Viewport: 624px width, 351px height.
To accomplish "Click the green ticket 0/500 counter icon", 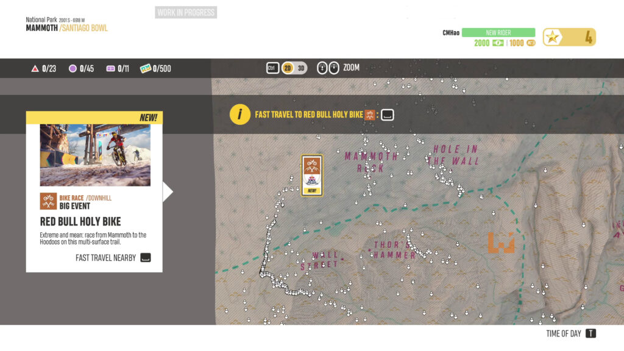I will (x=145, y=69).
